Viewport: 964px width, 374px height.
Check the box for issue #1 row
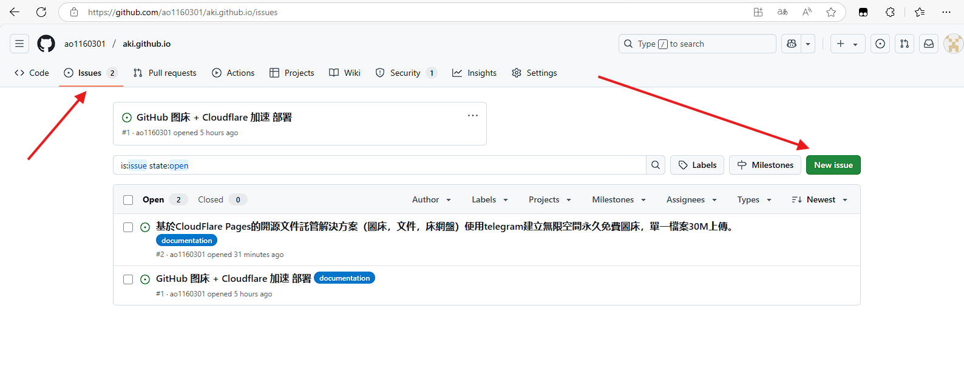(x=128, y=279)
